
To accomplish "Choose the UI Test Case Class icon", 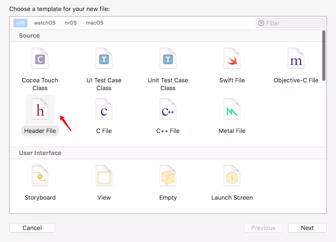I will [104, 58].
